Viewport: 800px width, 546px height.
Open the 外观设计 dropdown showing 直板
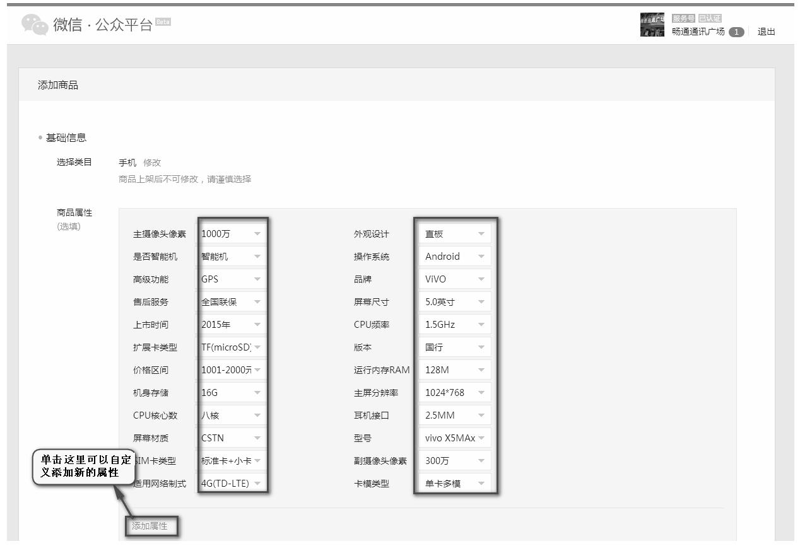(x=455, y=234)
